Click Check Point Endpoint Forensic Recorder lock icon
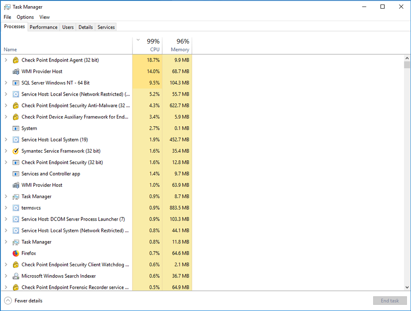 [16, 287]
